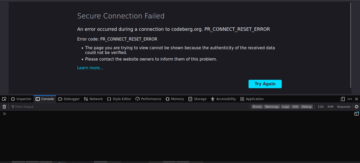
Task: Open the console settings gear
Action: click(357, 106)
